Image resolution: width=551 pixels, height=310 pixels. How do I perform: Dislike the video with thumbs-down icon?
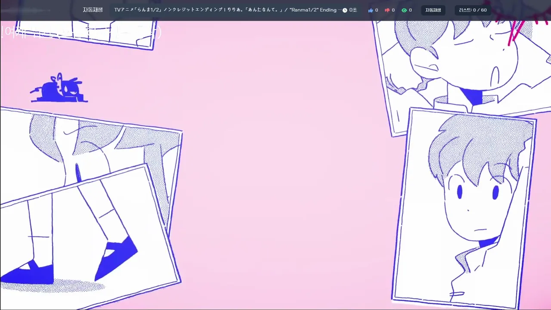click(387, 10)
